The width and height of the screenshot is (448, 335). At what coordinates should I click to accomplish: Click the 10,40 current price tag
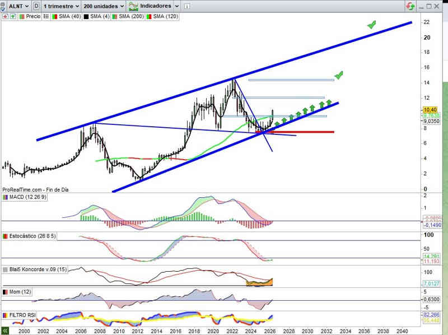tap(430, 110)
